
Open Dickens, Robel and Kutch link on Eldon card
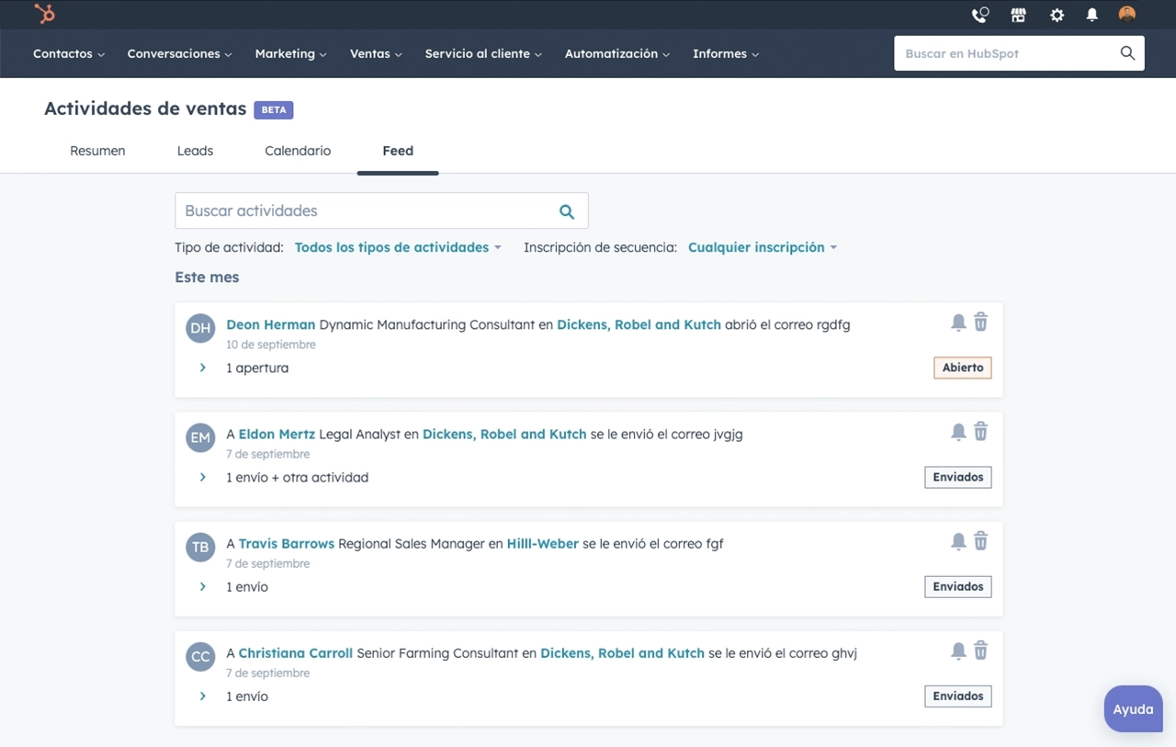[504, 434]
